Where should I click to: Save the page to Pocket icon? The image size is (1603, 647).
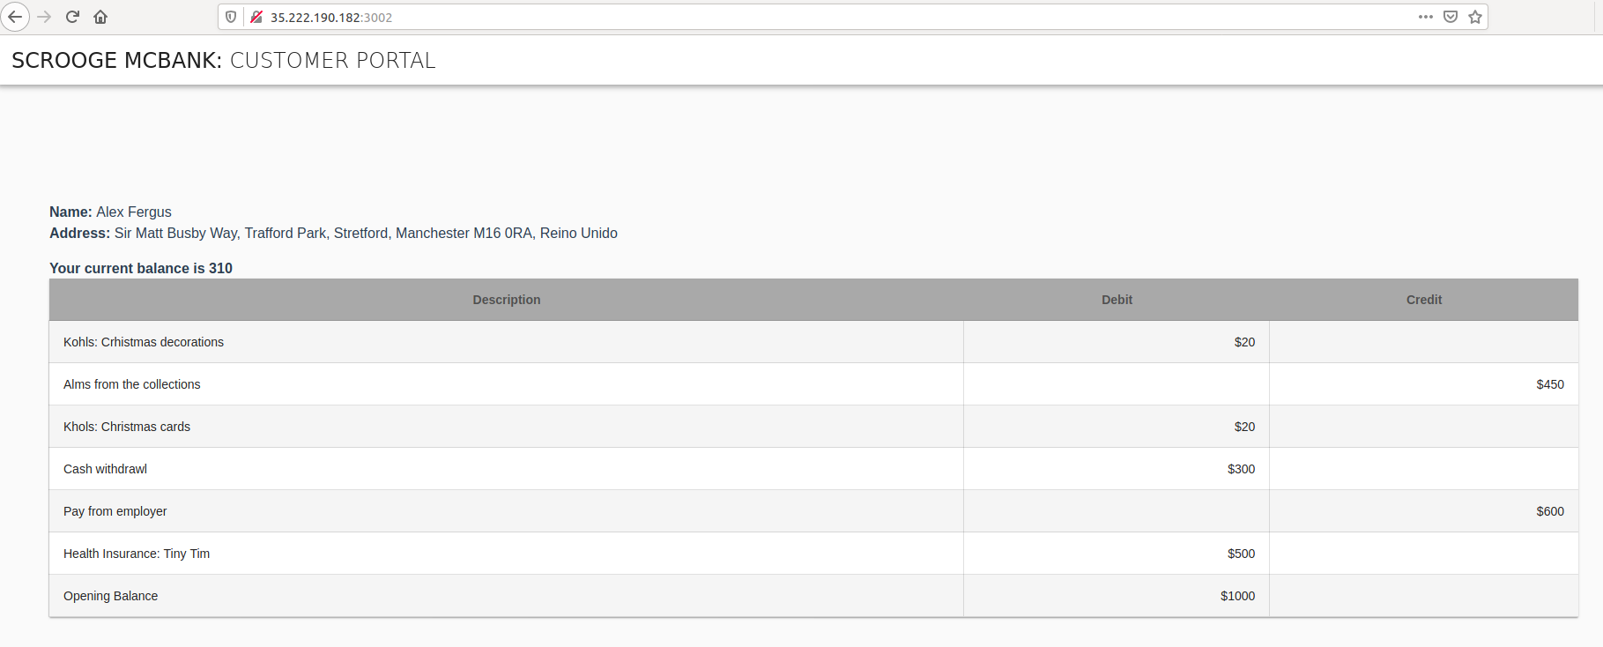coord(1451,17)
